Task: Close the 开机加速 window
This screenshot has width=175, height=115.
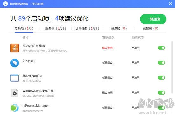Action: tap(171, 4)
